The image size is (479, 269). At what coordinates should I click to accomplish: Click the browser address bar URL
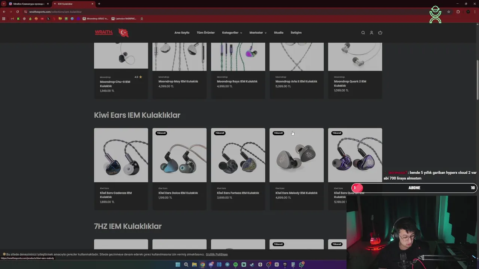point(55,12)
